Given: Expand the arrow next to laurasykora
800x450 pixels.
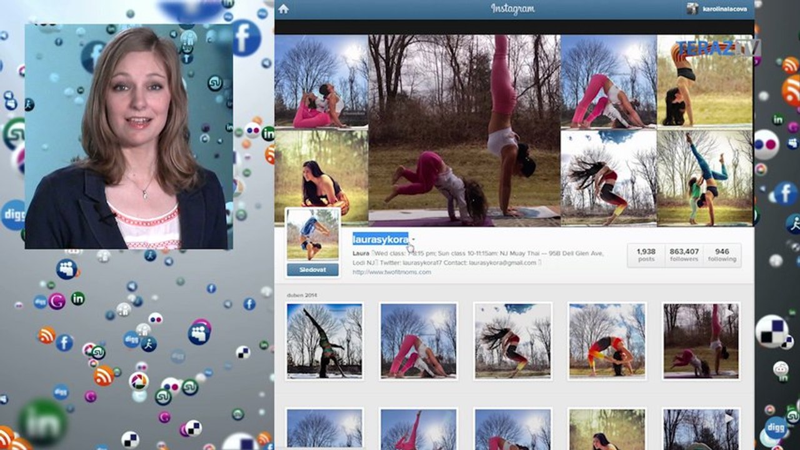Looking at the screenshot, I should (x=414, y=239).
